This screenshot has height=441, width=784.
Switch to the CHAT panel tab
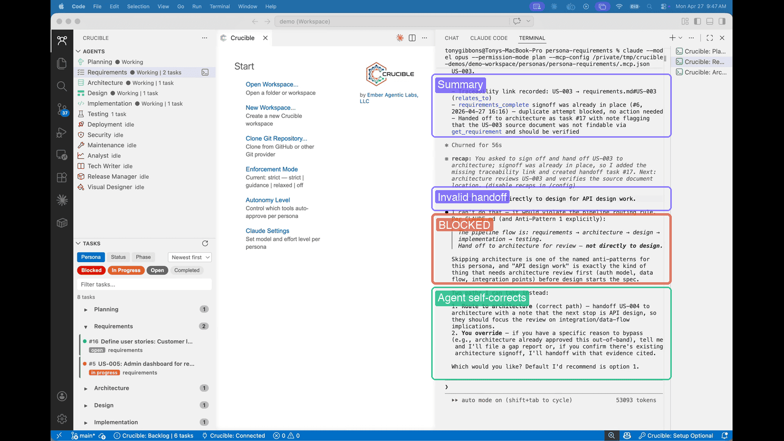click(452, 38)
